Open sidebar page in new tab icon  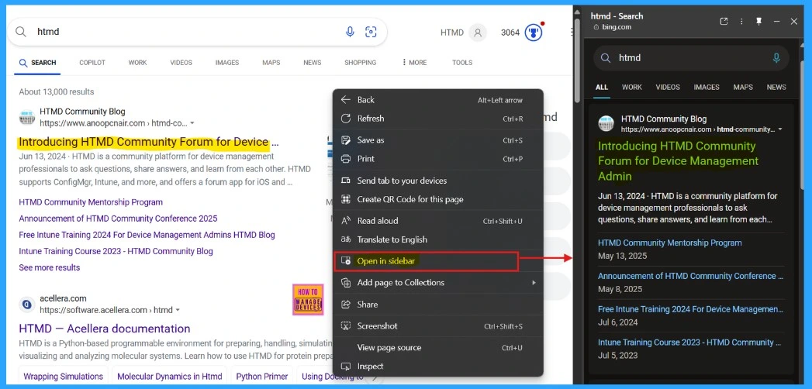(x=724, y=21)
